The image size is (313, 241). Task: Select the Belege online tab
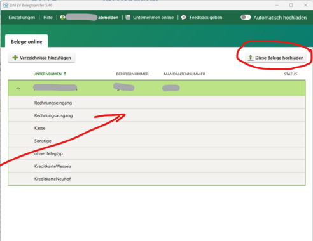tap(27, 41)
